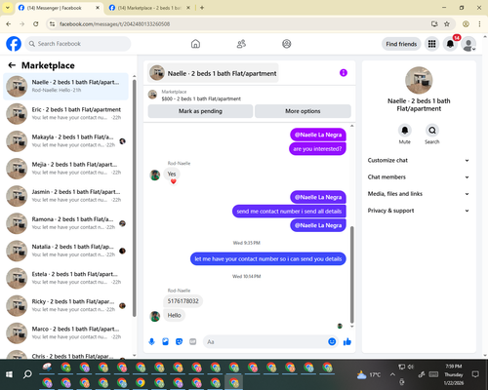Expand Customize chat section
Viewport: 488px width, 390px height.
[x=419, y=160]
